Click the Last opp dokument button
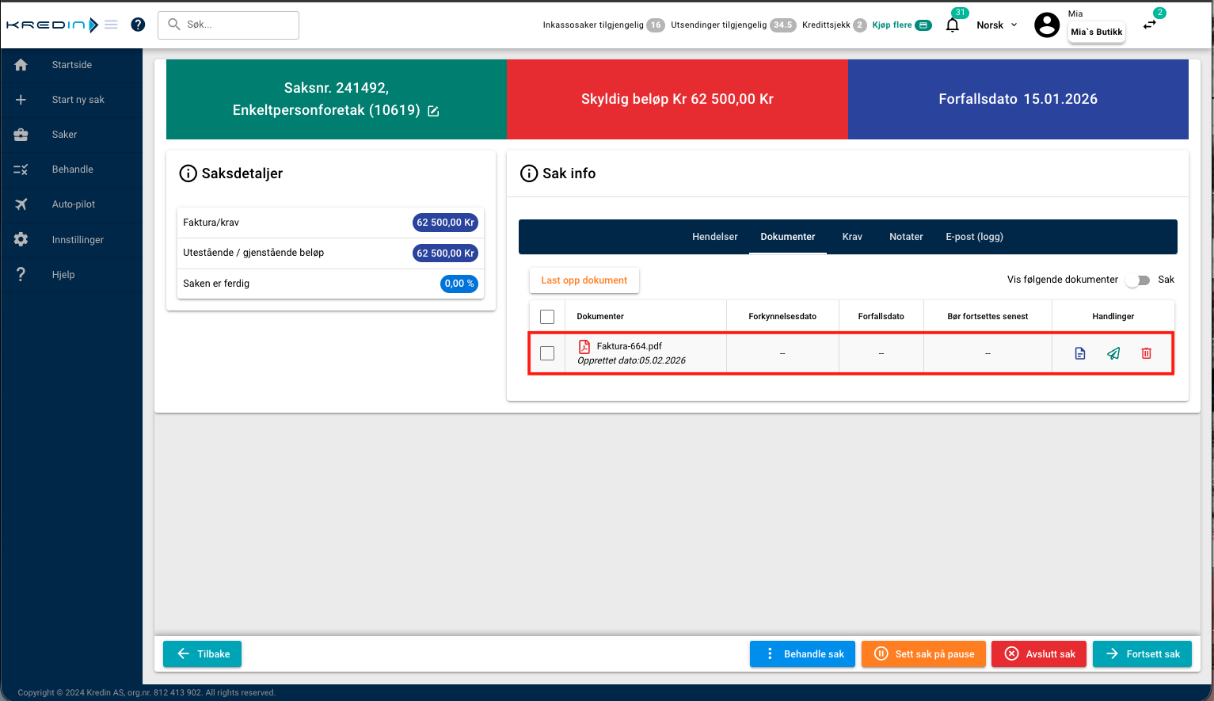 584,280
